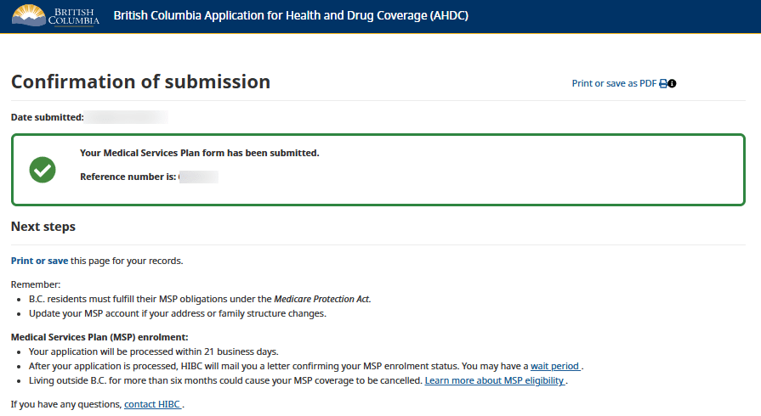Click the printer icon beside Print or save as PDF

pyautogui.click(x=662, y=83)
